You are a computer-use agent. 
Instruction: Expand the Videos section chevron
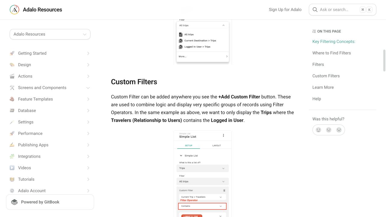pos(88,168)
